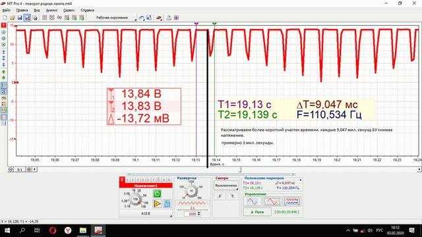
Task: Toggle the yellow amplifier triangle button
Action: click(157, 203)
